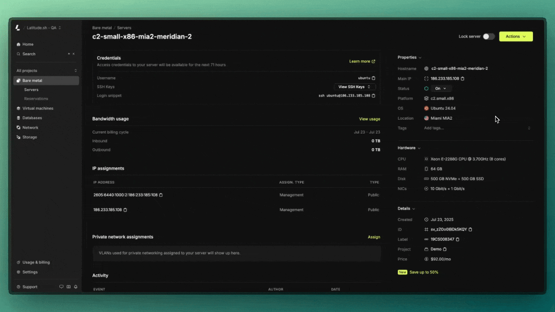Copy the Main IP address in Properties
The height and width of the screenshot is (312, 555).
[463, 79]
